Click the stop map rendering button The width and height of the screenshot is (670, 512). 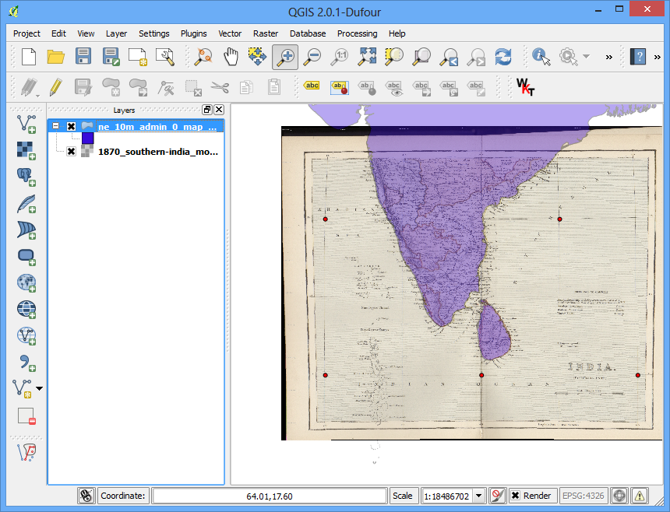pos(497,496)
